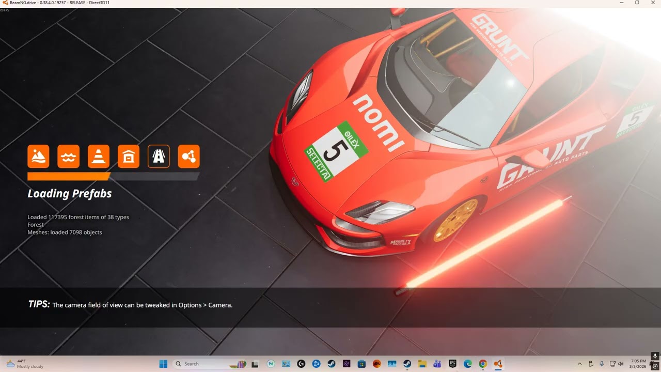
Task: Minimize the BeamNG.drive window
Action: tap(623, 3)
